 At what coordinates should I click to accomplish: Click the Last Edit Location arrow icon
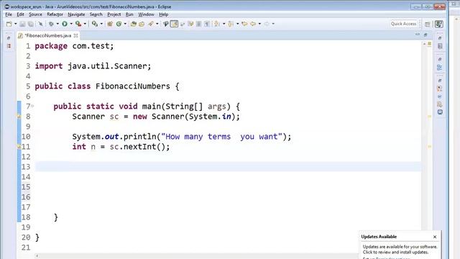click(244, 24)
